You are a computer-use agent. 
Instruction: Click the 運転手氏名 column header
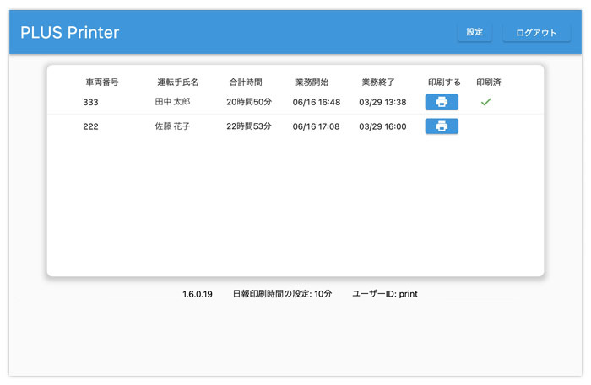click(x=178, y=83)
